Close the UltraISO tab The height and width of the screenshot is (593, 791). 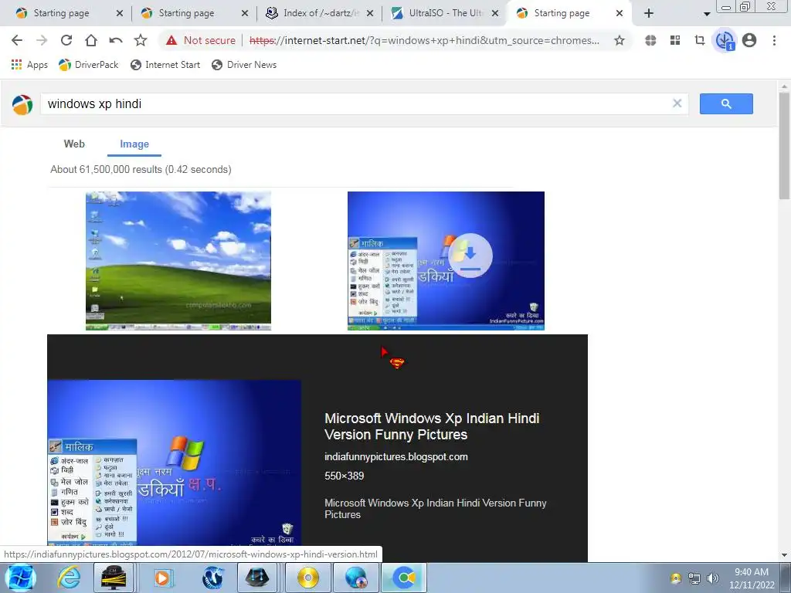pos(495,13)
